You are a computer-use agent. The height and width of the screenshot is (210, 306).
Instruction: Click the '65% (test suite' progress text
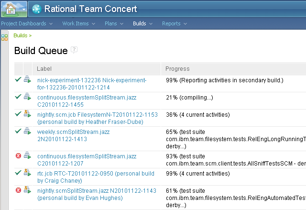[x=186, y=132]
